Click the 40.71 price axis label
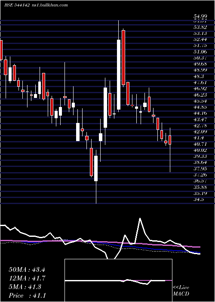 [200, 144]
